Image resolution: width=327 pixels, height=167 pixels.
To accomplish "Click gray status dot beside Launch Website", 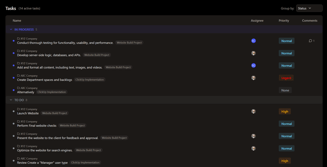I will click(14, 111).
